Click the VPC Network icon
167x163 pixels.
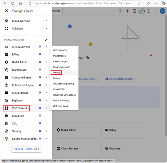[6, 108]
